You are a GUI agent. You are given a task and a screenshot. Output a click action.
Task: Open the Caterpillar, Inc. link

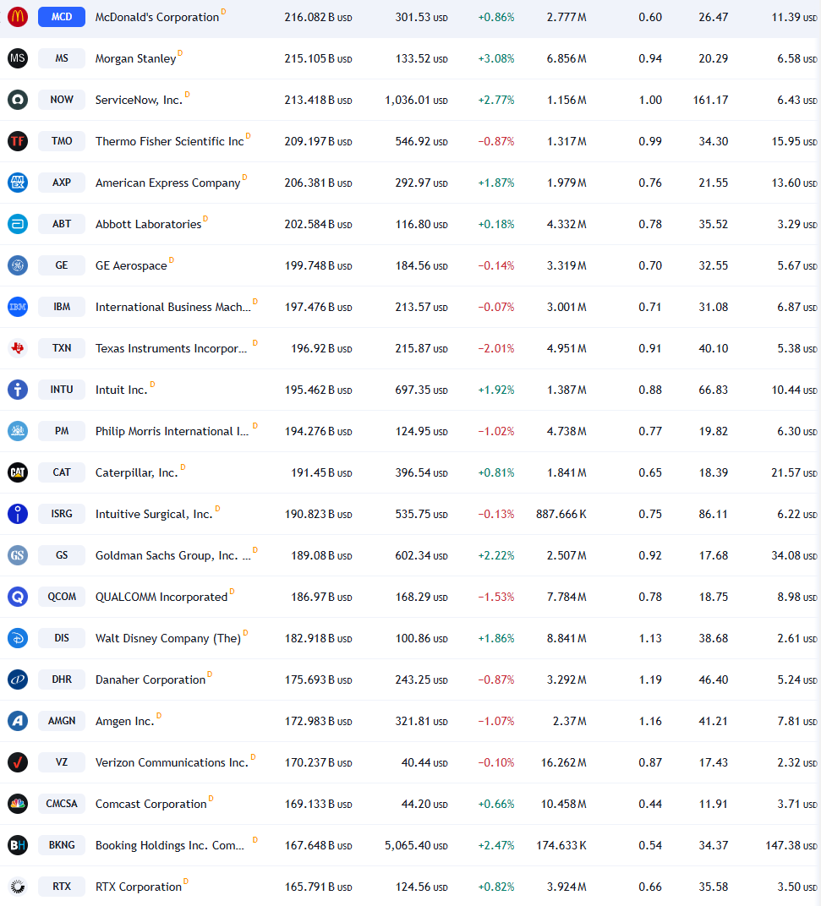[136, 473]
